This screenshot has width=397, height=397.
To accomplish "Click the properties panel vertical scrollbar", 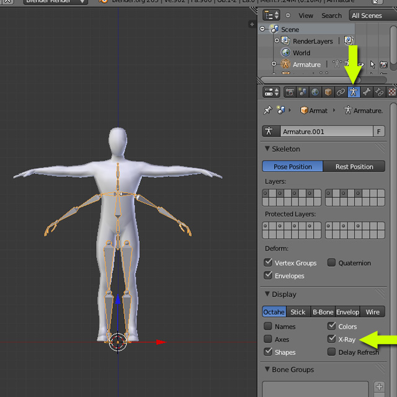I will [393, 249].
